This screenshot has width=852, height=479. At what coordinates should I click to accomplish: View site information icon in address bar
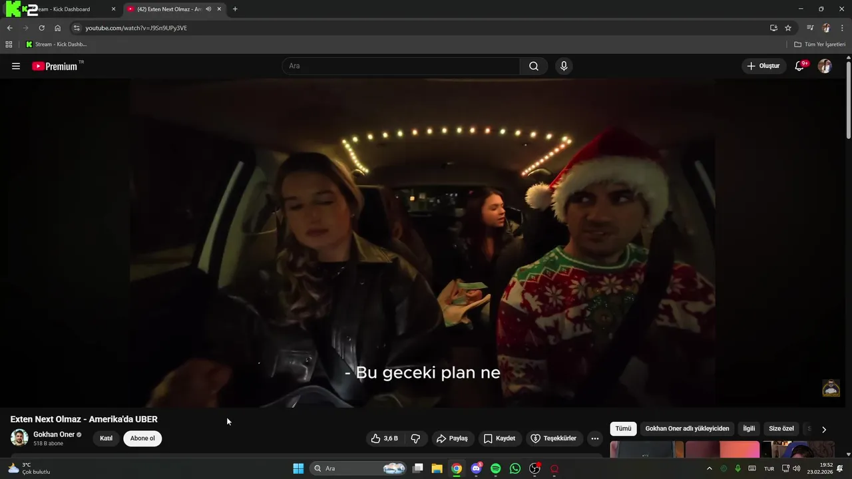click(x=77, y=28)
